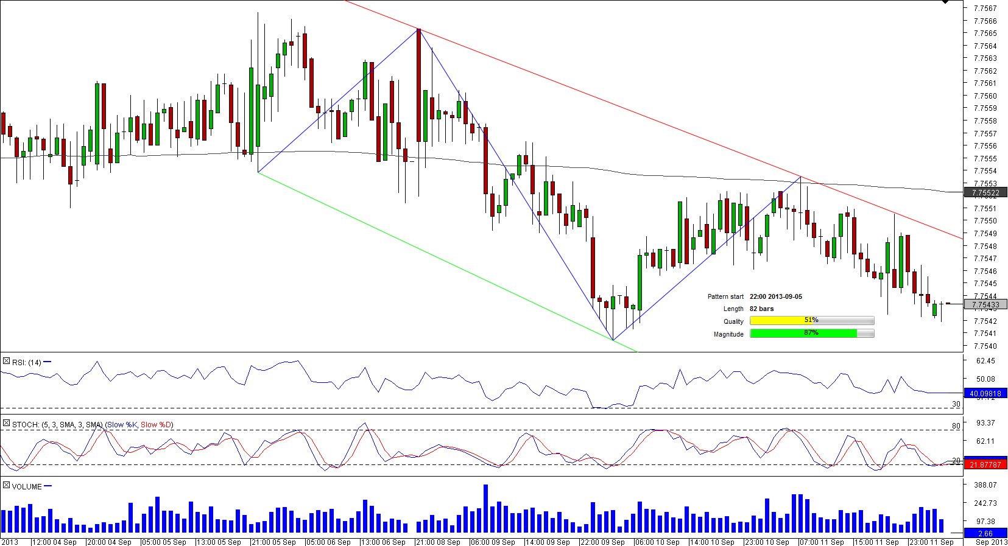1008x546 pixels.
Task: Click the 05:00 06 Sep time label
Action: coord(328,542)
